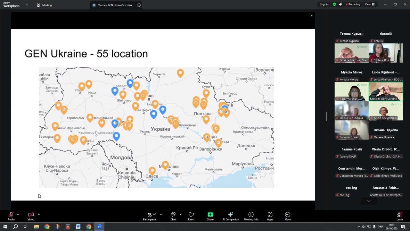Open Meeting info
Viewport: 410px width, 231px height.
pyautogui.click(x=251, y=216)
